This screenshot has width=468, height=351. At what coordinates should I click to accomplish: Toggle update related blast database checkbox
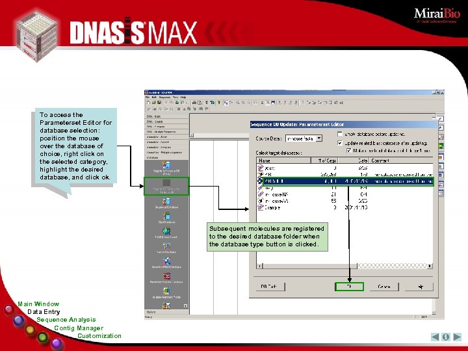coord(340,143)
